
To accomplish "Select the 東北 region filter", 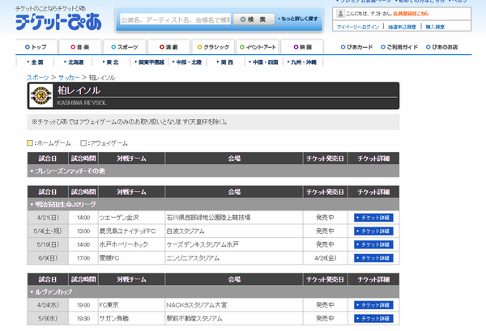I will [x=111, y=62].
